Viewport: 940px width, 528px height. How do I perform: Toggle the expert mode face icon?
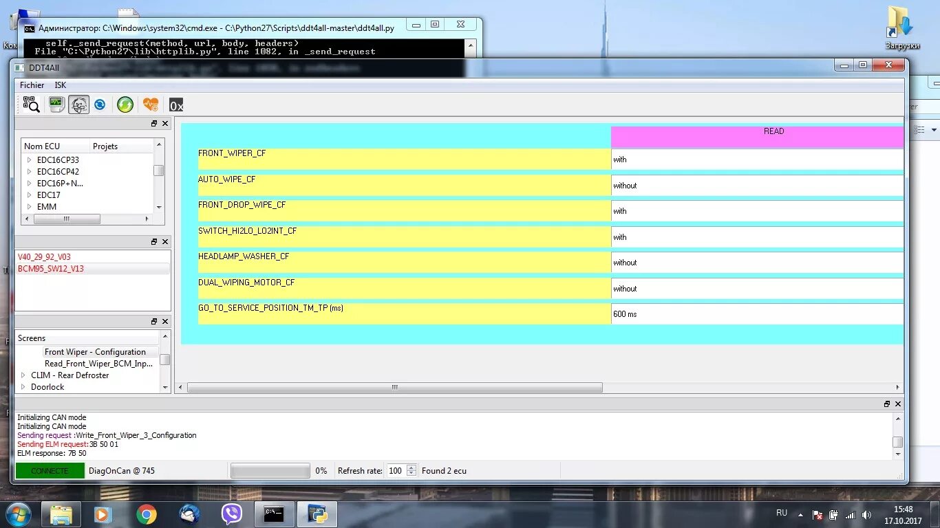coord(78,104)
